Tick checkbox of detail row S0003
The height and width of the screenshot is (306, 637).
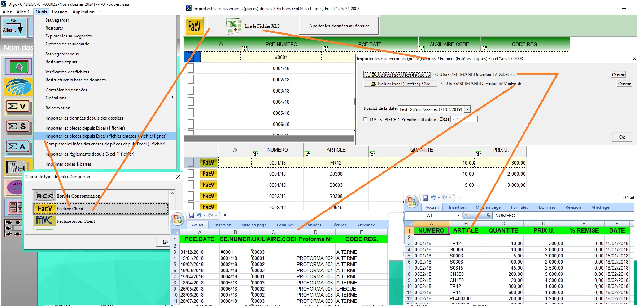[191, 185]
